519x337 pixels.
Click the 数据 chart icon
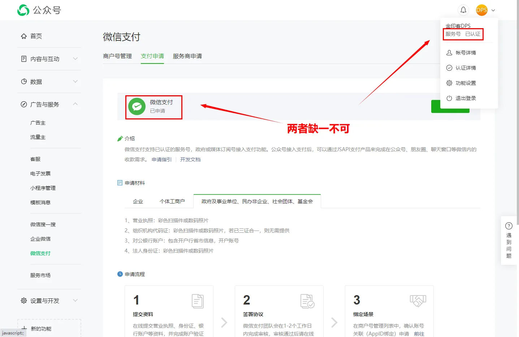pos(24,82)
